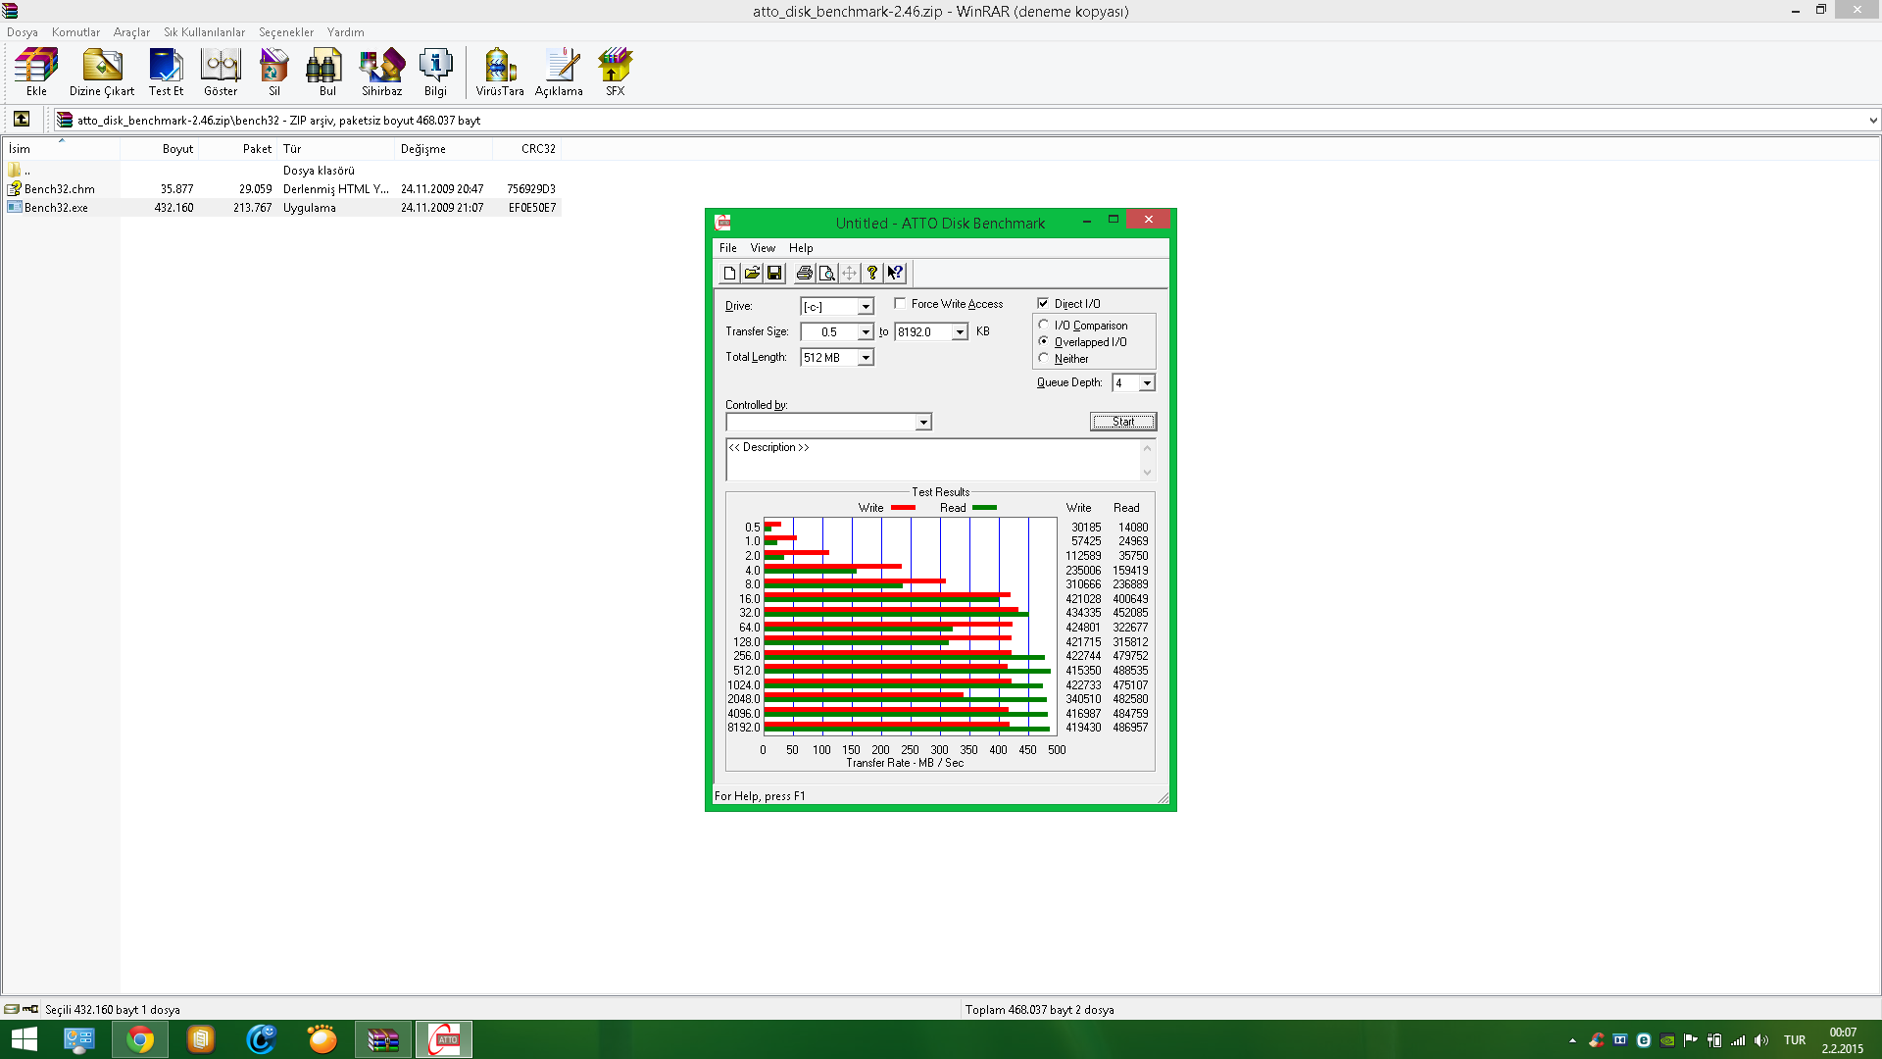Click the Bilgi info icon in WinRAR
This screenshot has height=1059, width=1882.
click(x=435, y=73)
